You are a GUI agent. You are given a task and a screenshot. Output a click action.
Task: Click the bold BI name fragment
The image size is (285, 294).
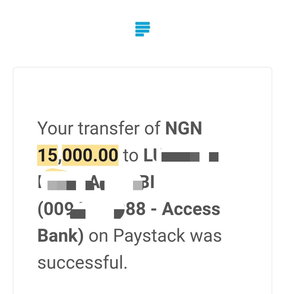click(148, 182)
